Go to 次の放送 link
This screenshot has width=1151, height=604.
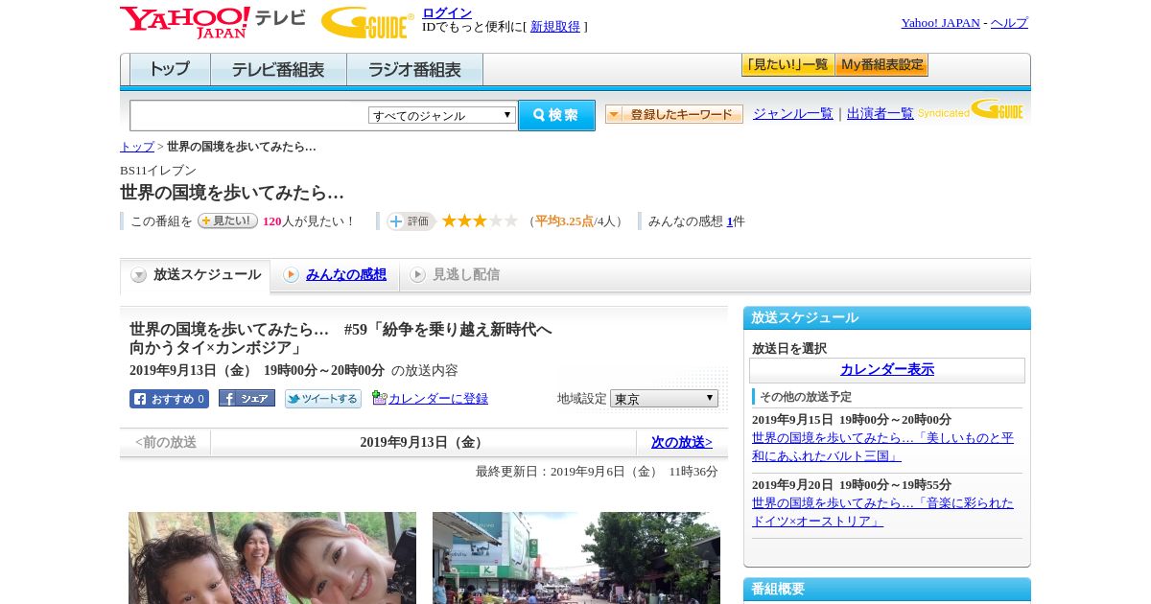tap(682, 442)
